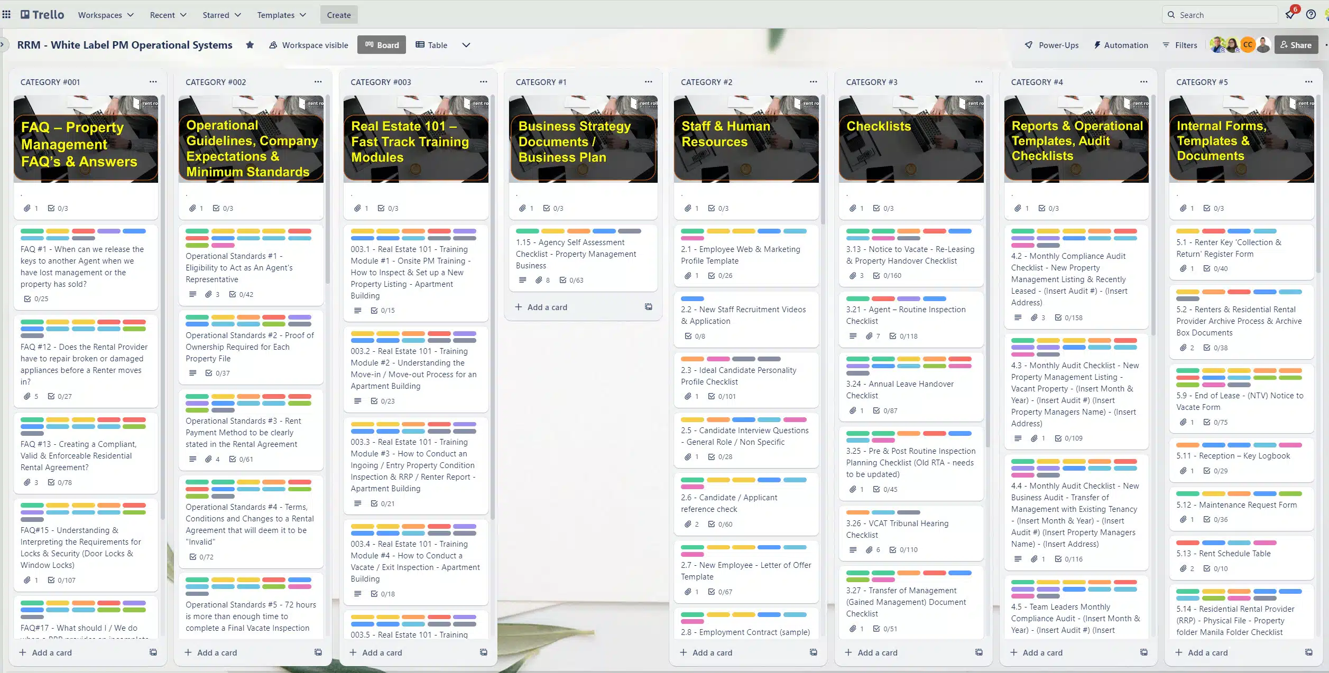Click the checklist badge 0/26 on card 2.1
The image size is (1329, 673).
[x=720, y=275]
